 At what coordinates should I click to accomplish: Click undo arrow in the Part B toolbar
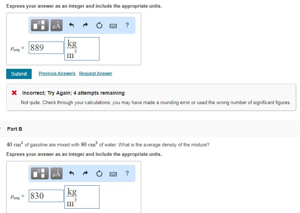(x=72, y=173)
